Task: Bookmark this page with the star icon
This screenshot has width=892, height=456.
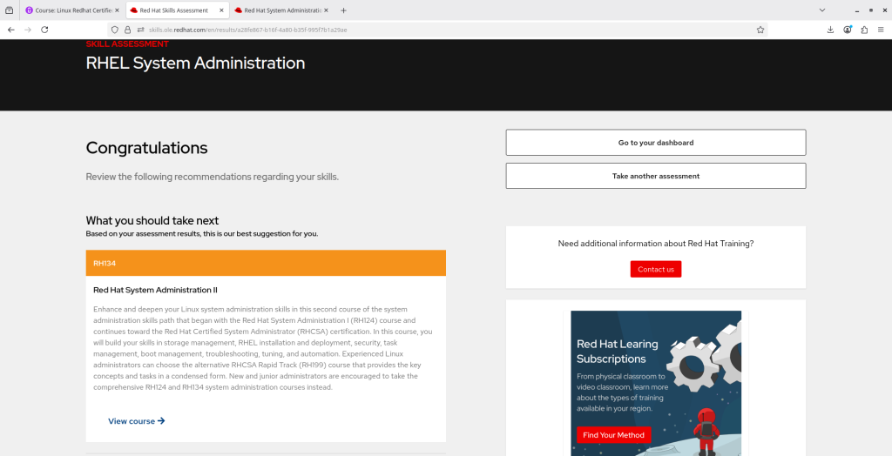Action: pyautogui.click(x=760, y=30)
